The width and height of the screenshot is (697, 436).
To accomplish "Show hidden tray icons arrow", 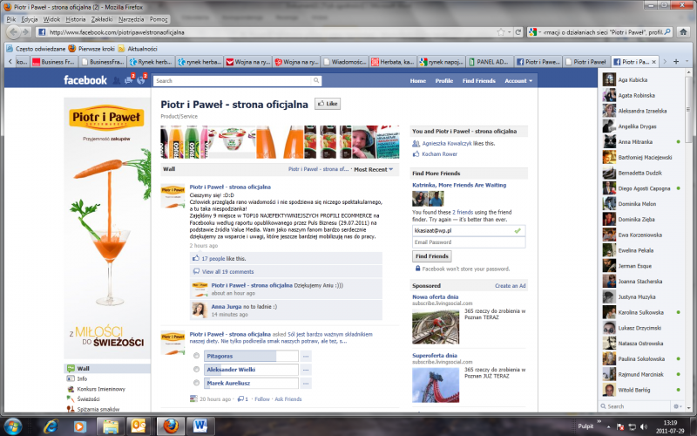I will [608, 426].
